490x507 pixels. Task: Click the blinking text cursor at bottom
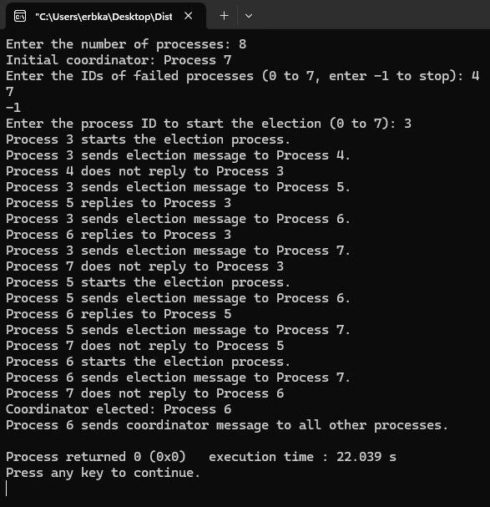(7, 489)
